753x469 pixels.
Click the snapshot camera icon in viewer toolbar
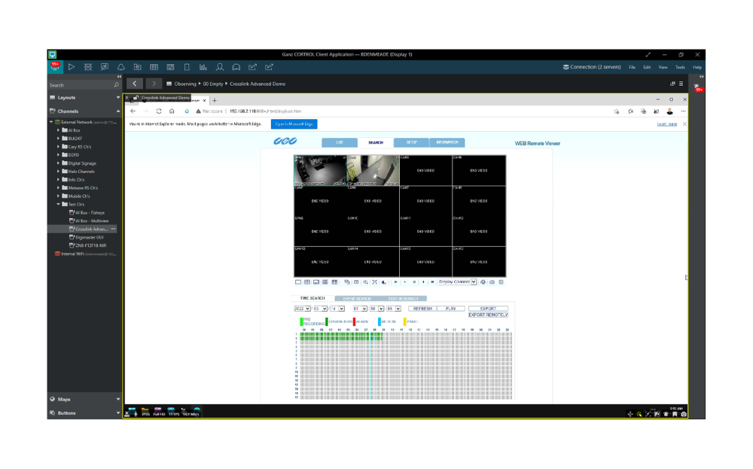492,282
